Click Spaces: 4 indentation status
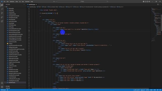The width and height of the screenshot is (162, 91). coord(143,90)
